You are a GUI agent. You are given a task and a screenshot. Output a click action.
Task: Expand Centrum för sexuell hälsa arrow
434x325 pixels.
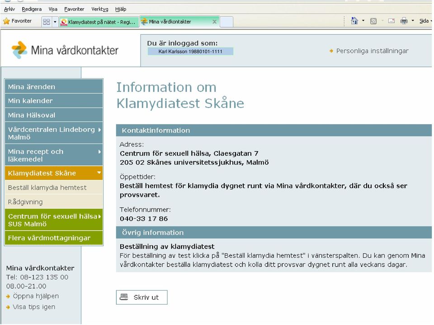pyautogui.click(x=99, y=216)
